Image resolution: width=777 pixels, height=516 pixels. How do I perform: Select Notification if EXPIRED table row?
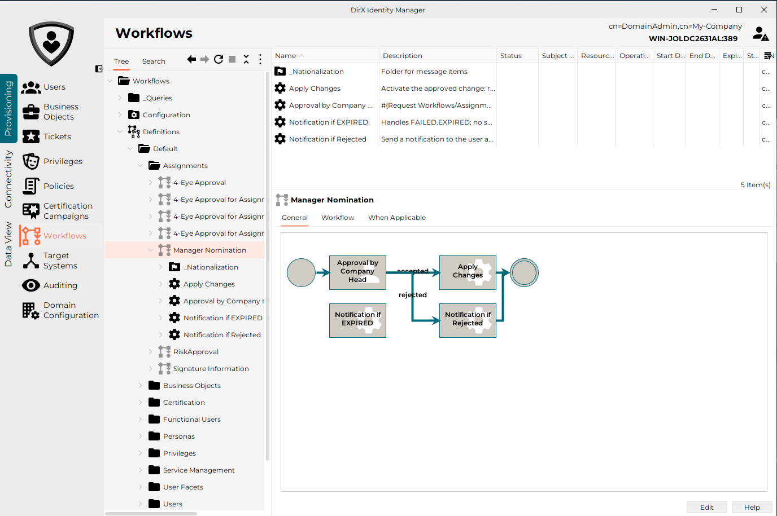pos(522,122)
